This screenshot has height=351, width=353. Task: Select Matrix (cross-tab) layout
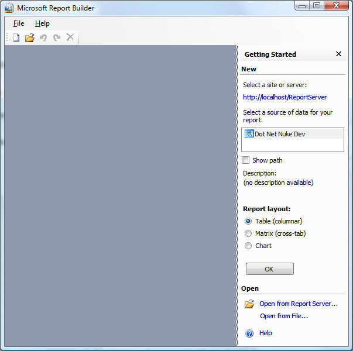pos(248,233)
